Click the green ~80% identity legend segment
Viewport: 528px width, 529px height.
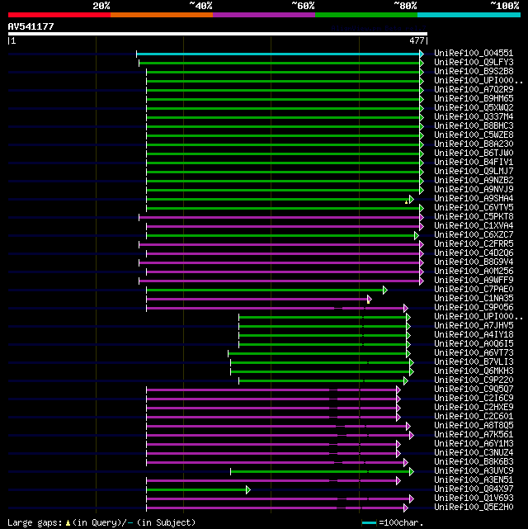click(x=366, y=15)
